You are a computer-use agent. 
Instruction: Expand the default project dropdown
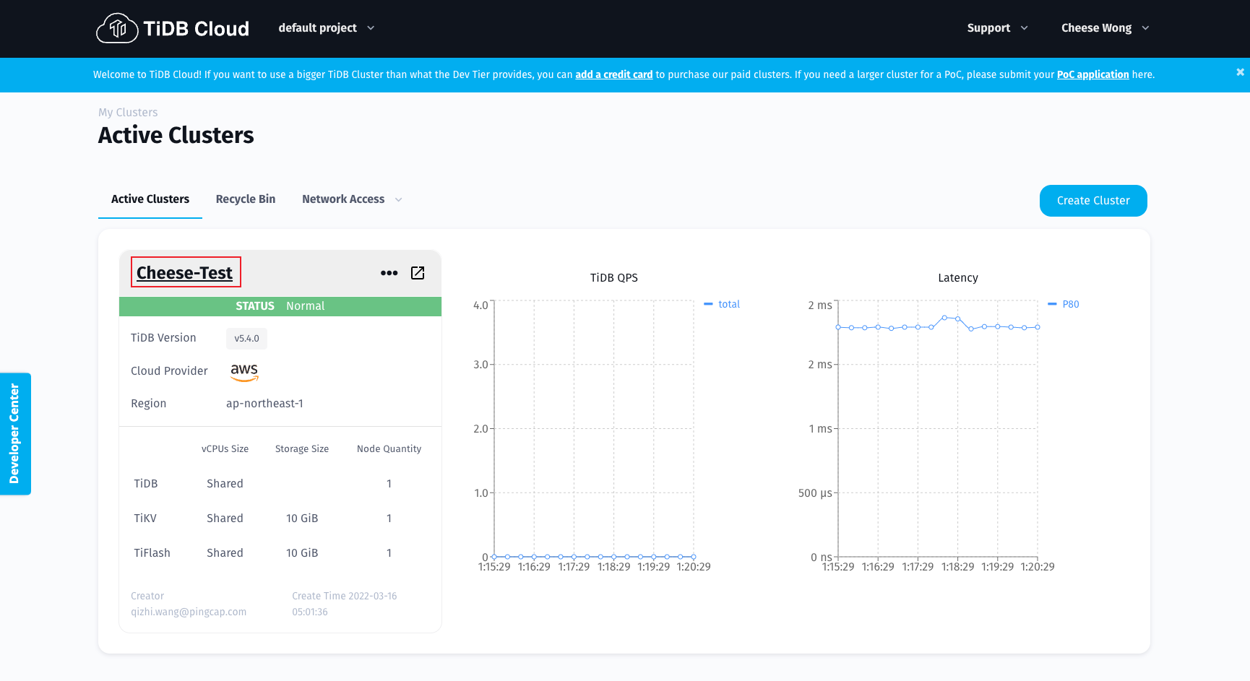(327, 28)
